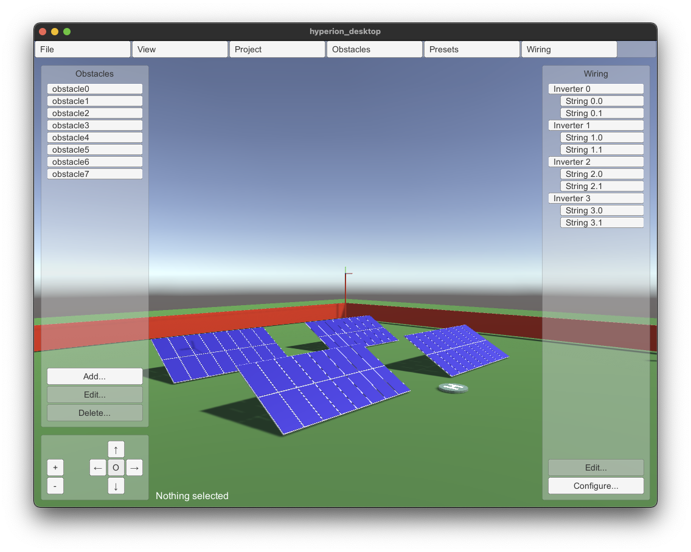Pan camera down with the down arrow
The image size is (691, 552).
(x=116, y=486)
